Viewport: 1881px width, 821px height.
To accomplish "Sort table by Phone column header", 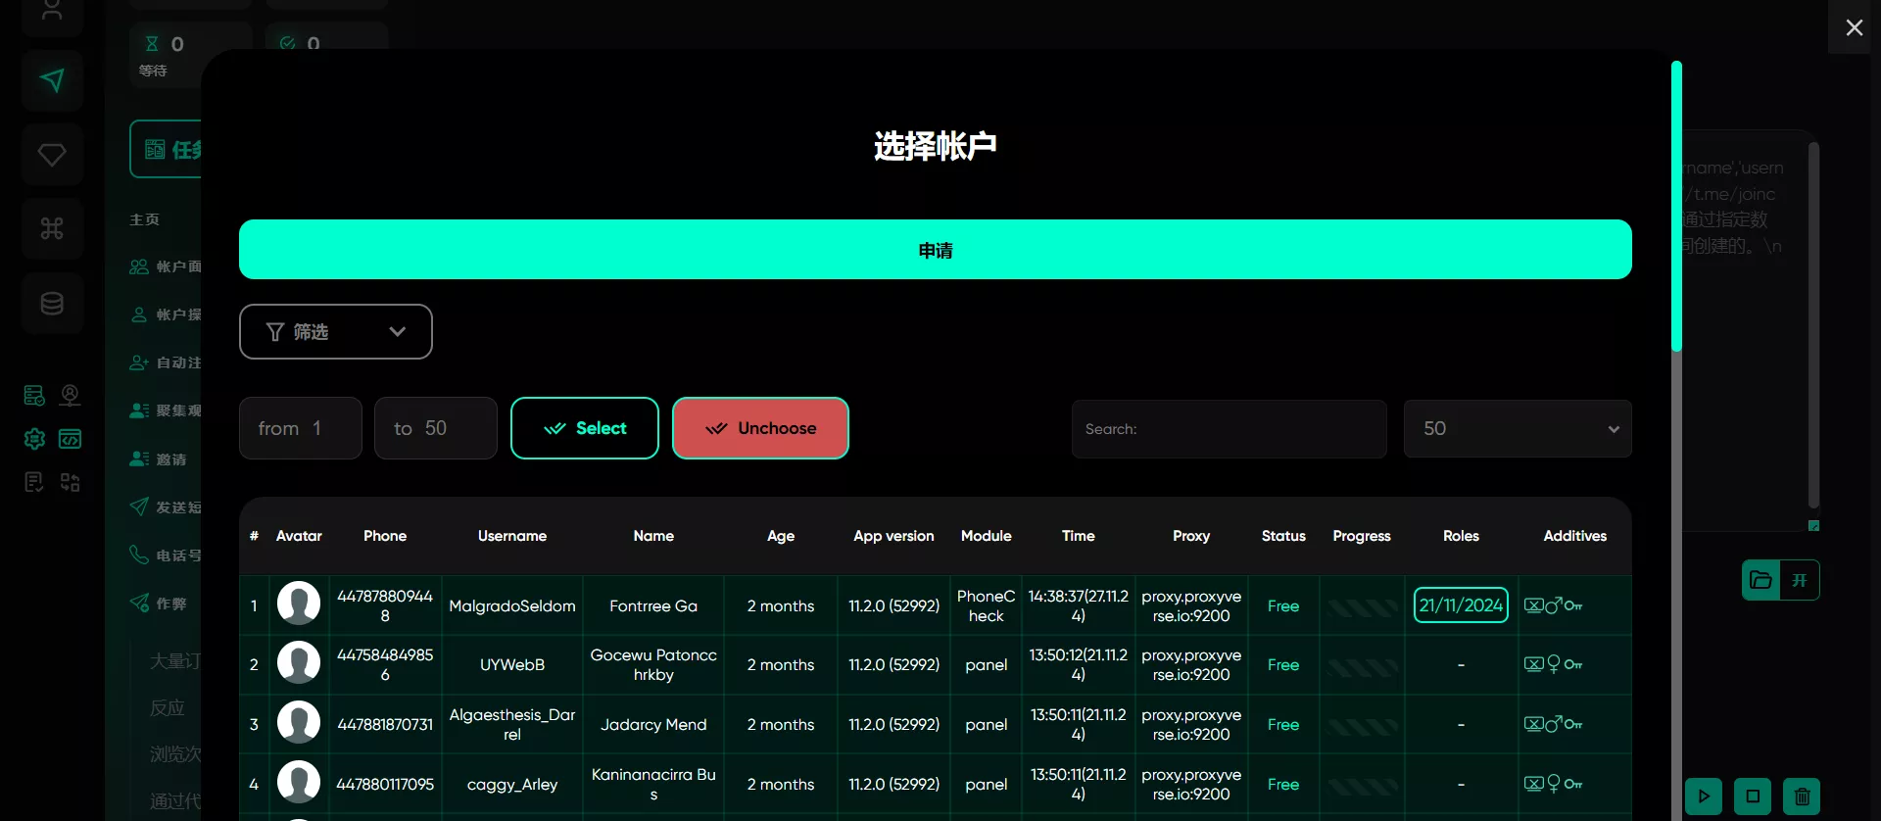I will [x=385, y=536].
